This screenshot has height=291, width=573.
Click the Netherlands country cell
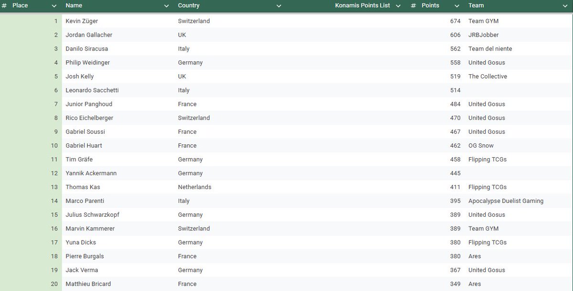point(195,187)
